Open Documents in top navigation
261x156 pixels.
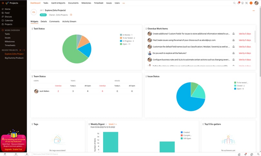73,3
